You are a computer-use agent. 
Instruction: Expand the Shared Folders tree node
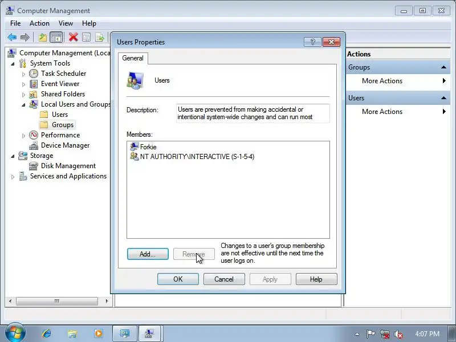click(x=23, y=95)
